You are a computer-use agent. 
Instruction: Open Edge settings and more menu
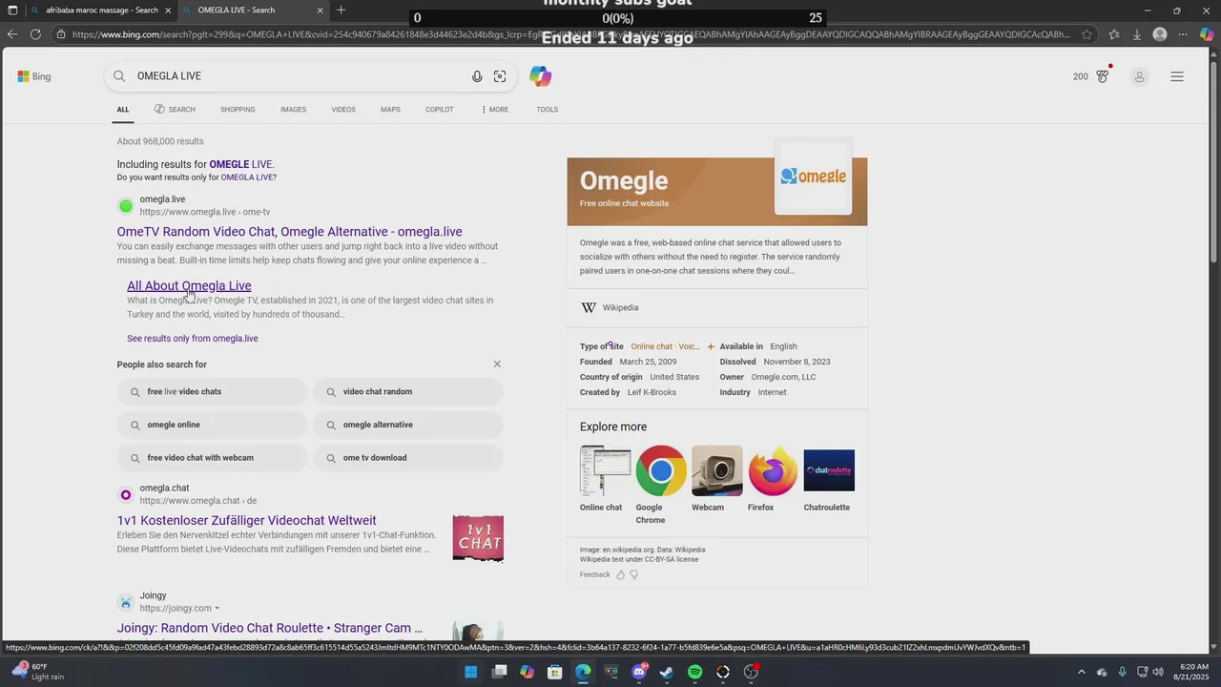click(1183, 34)
